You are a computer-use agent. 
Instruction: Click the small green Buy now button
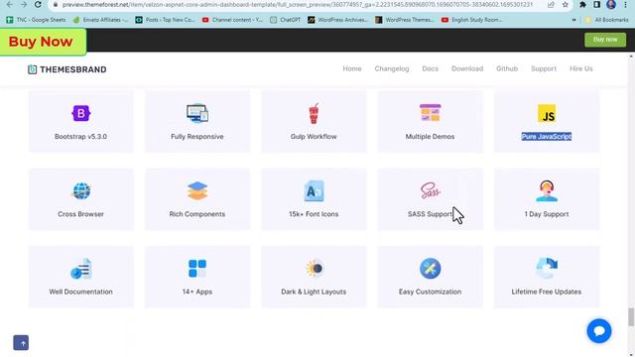pyautogui.click(x=605, y=40)
